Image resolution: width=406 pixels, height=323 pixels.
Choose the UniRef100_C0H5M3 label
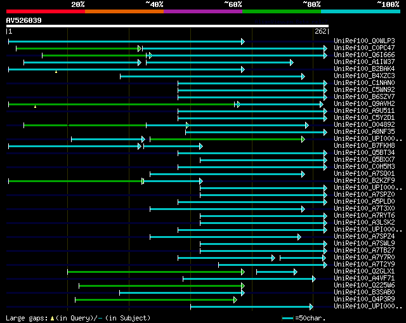[364, 167]
